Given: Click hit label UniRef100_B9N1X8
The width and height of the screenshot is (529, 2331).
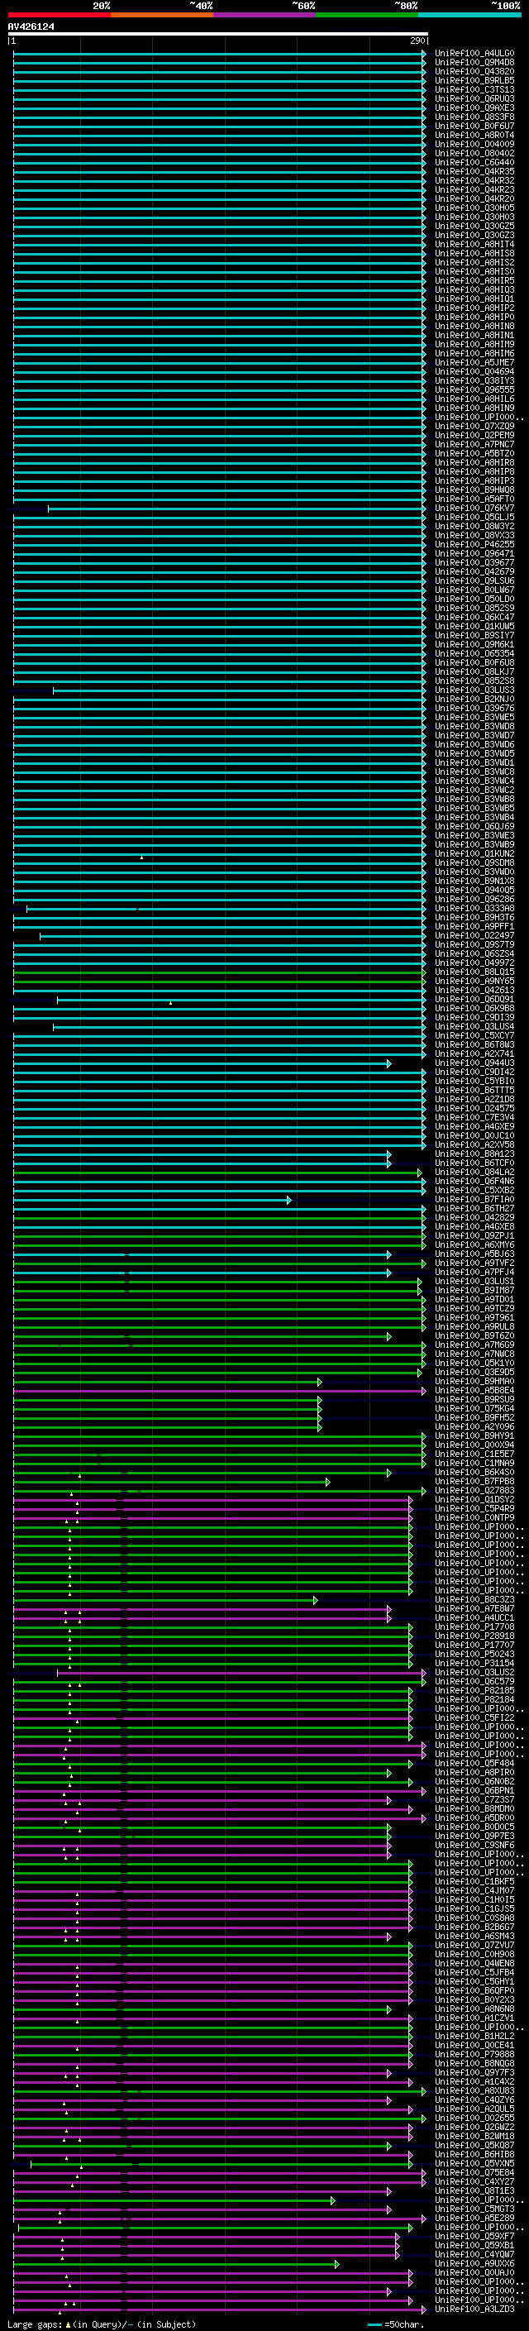Looking at the screenshot, I should pyautogui.click(x=474, y=881).
